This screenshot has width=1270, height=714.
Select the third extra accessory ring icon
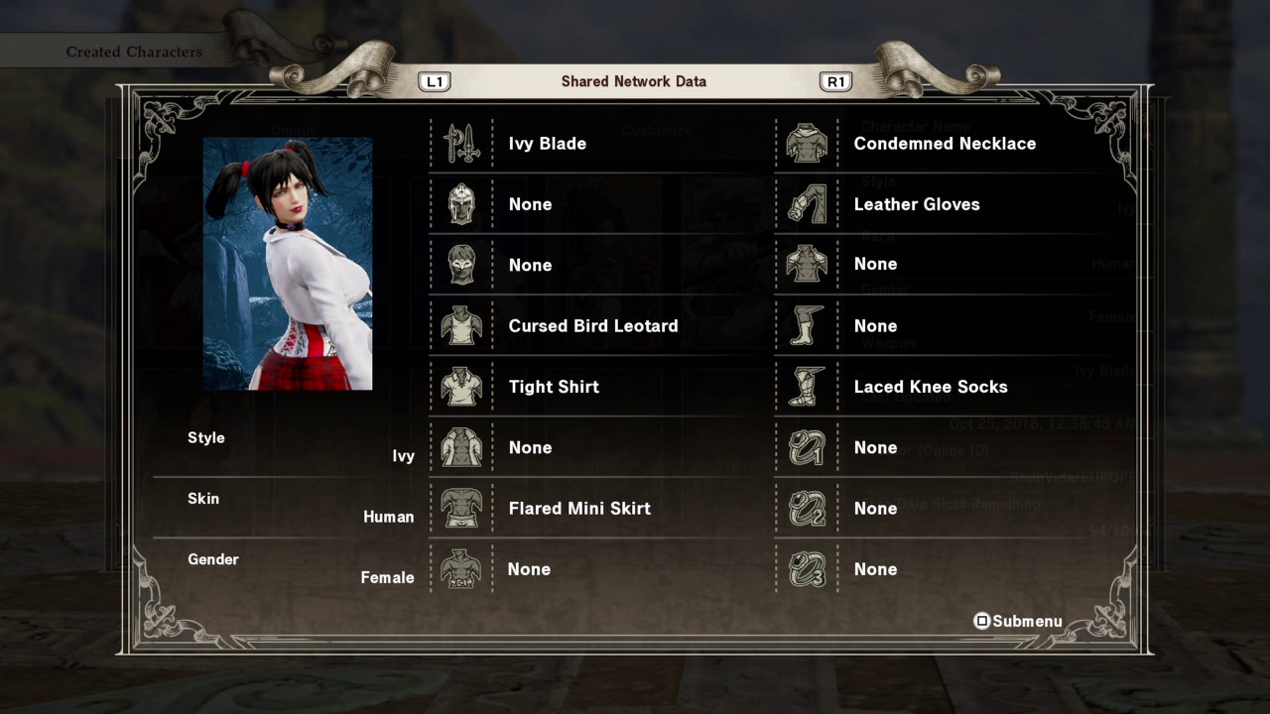click(807, 569)
